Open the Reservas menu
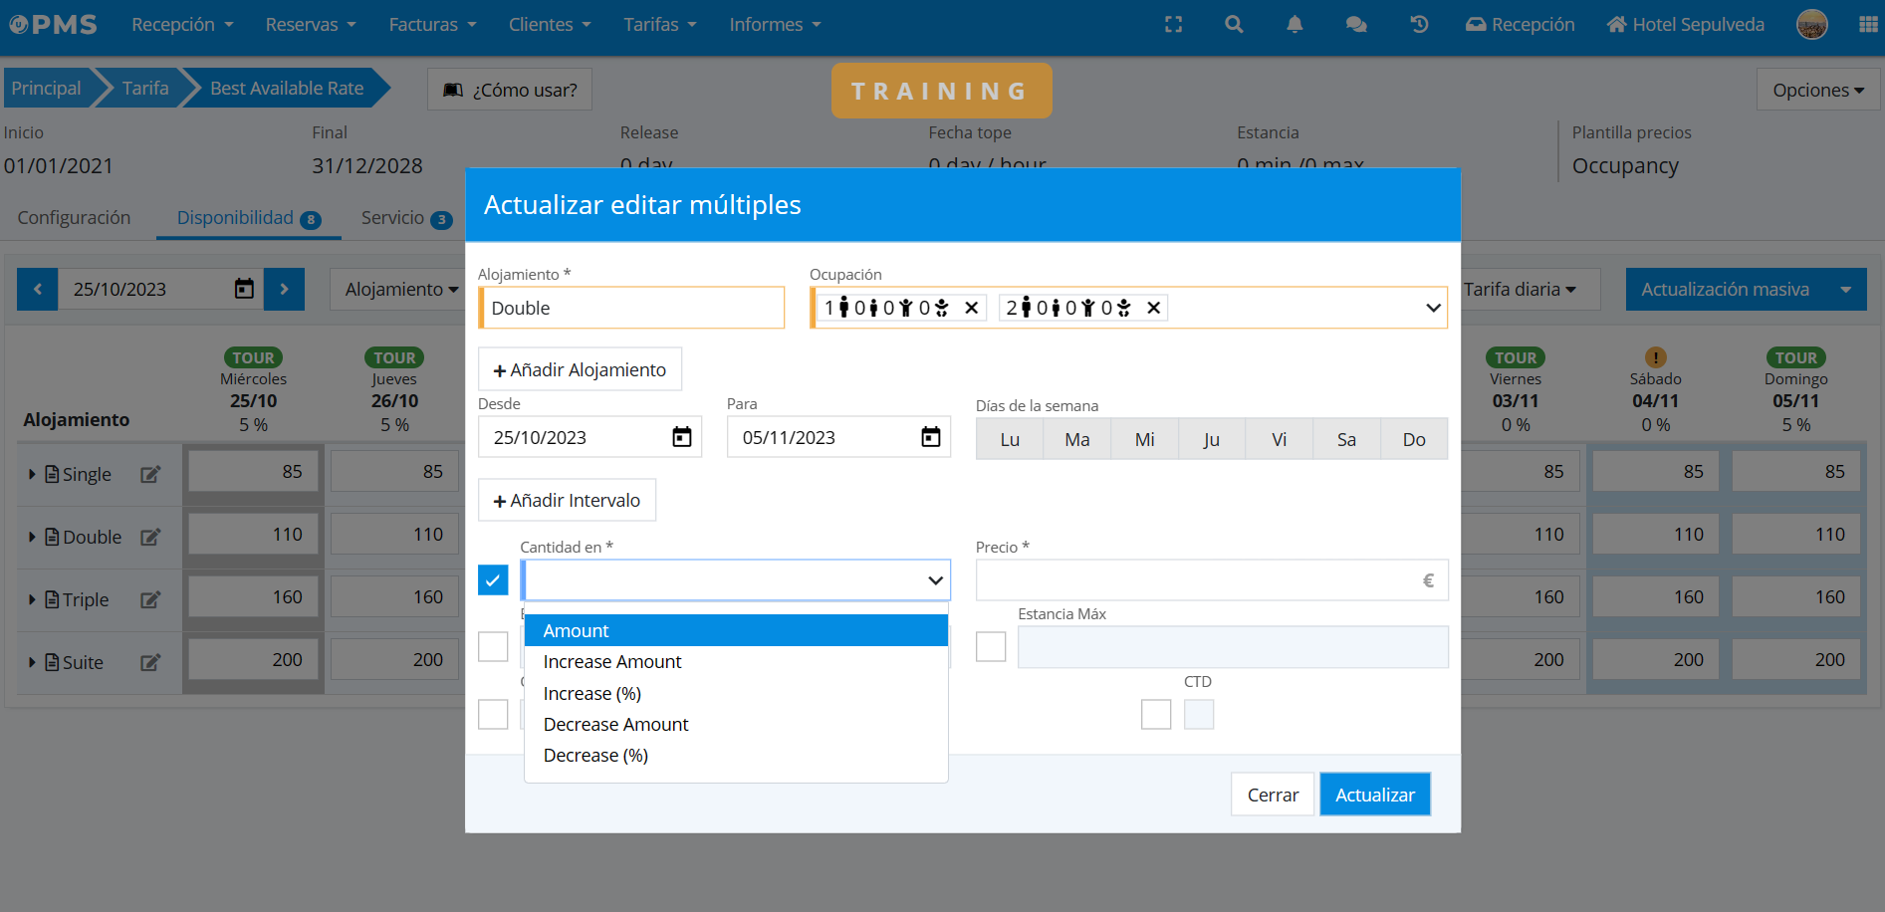Viewport: 1885px width, 912px height. point(310,25)
